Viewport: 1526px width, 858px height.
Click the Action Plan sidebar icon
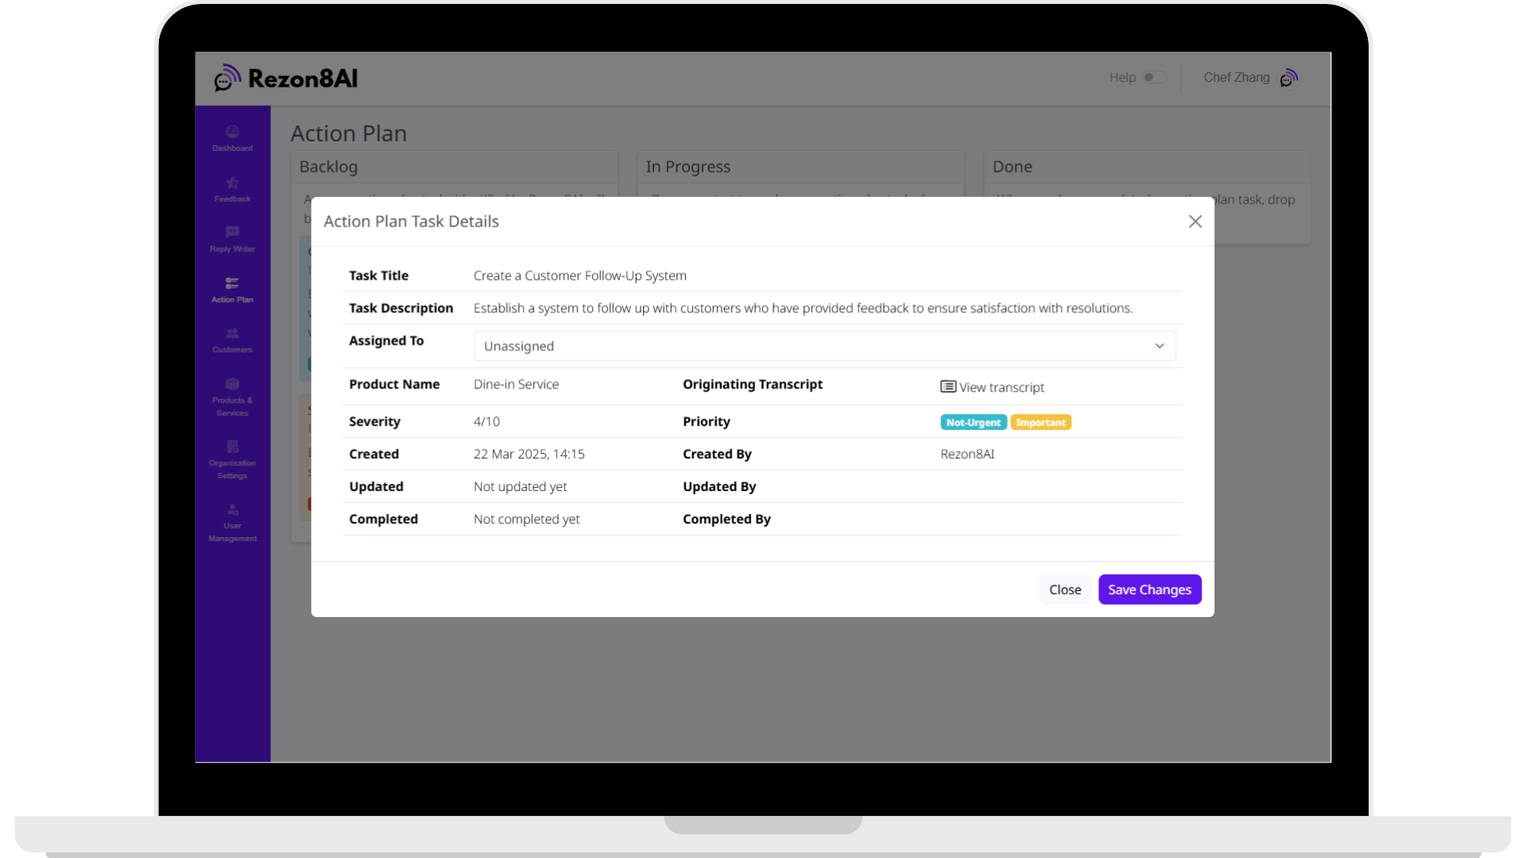tap(231, 290)
